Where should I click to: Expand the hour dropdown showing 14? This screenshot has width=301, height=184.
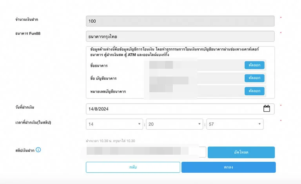point(114,124)
